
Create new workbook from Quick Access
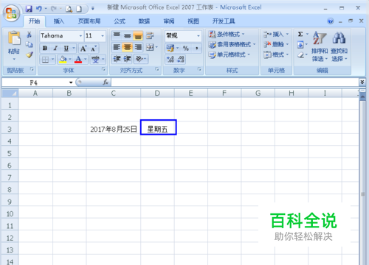click(79, 9)
